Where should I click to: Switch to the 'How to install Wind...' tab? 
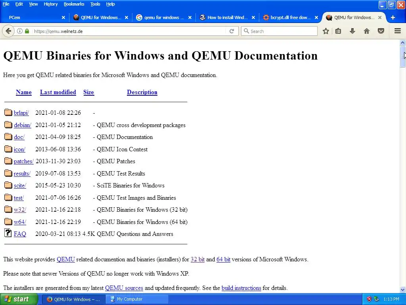click(227, 17)
